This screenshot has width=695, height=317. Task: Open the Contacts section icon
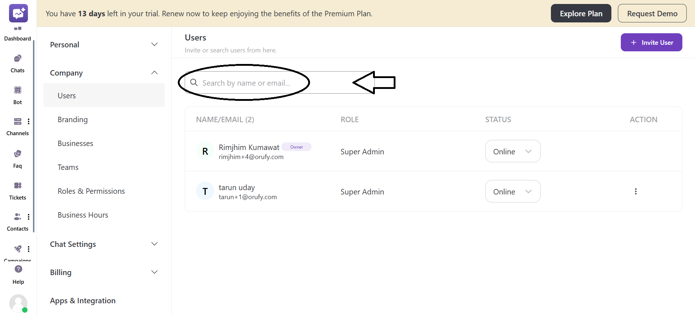pyautogui.click(x=17, y=217)
